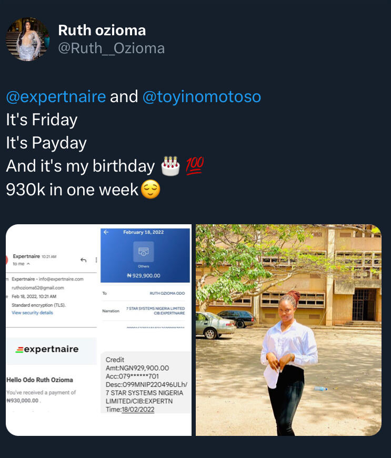Click the @Ruth__Ozioma handle
The height and width of the screenshot is (458, 391).
[111, 48]
